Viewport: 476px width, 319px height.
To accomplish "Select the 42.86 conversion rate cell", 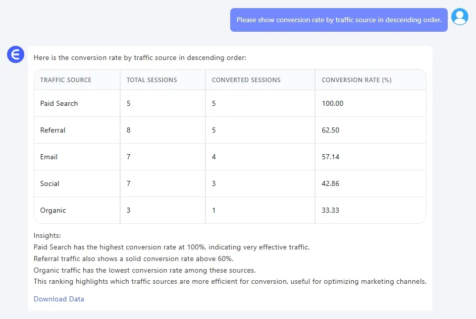I will coord(331,183).
